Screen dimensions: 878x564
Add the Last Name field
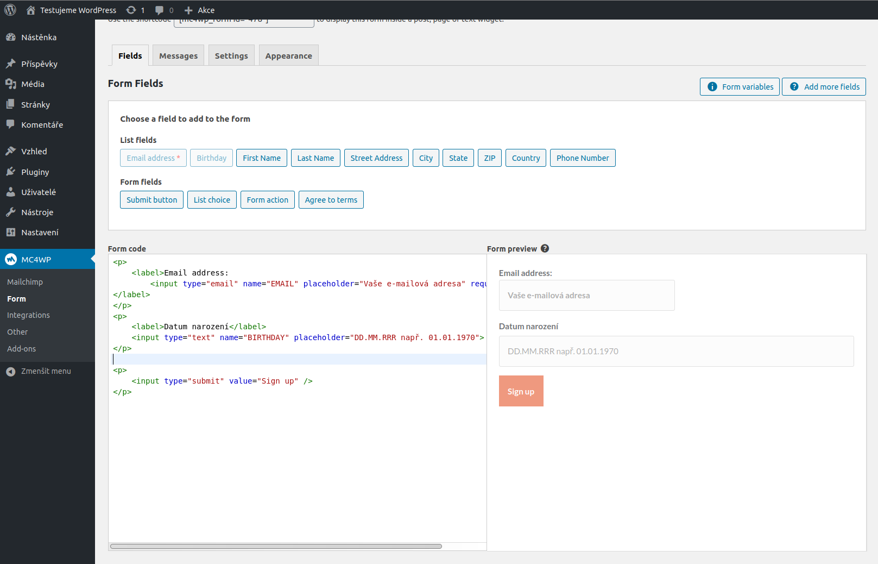[315, 158]
